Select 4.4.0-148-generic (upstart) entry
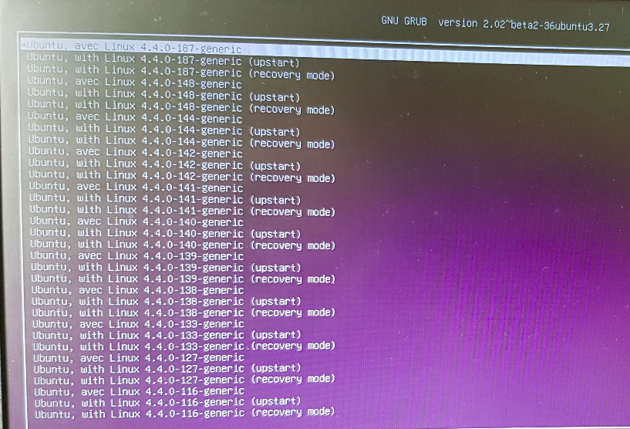Image resolution: width=630 pixels, height=429 pixels. pyautogui.click(x=164, y=95)
